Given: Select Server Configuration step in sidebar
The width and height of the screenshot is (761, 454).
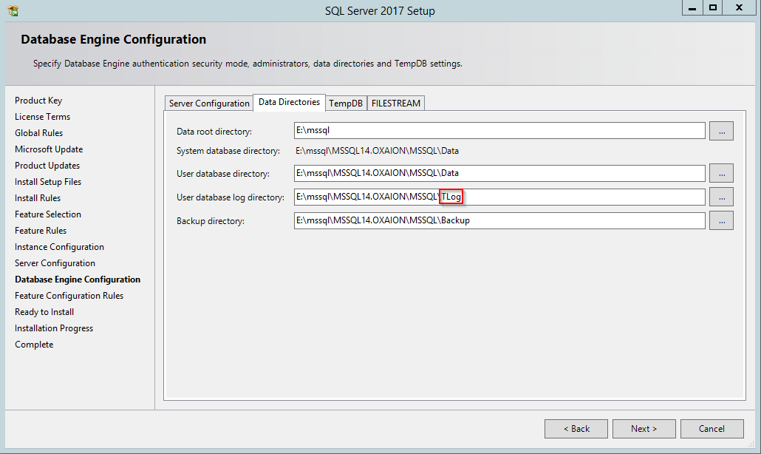Looking at the screenshot, I should 55,263.
